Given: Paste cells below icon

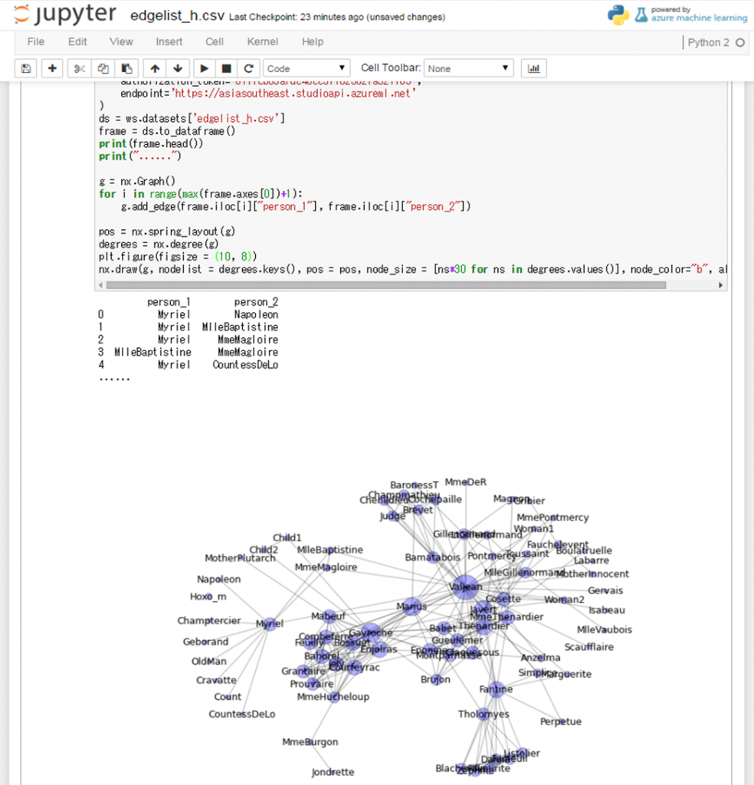Looking at the screenshot, I should tap(127, 68).
